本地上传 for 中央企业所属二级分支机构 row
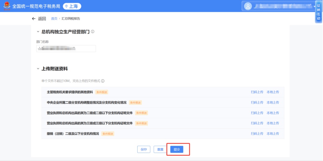The height and width of the screenshot is (161, 323). [273, 103]
